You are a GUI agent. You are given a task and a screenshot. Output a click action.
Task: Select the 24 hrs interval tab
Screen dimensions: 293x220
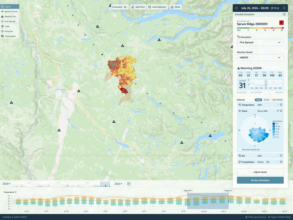[266, 100]
